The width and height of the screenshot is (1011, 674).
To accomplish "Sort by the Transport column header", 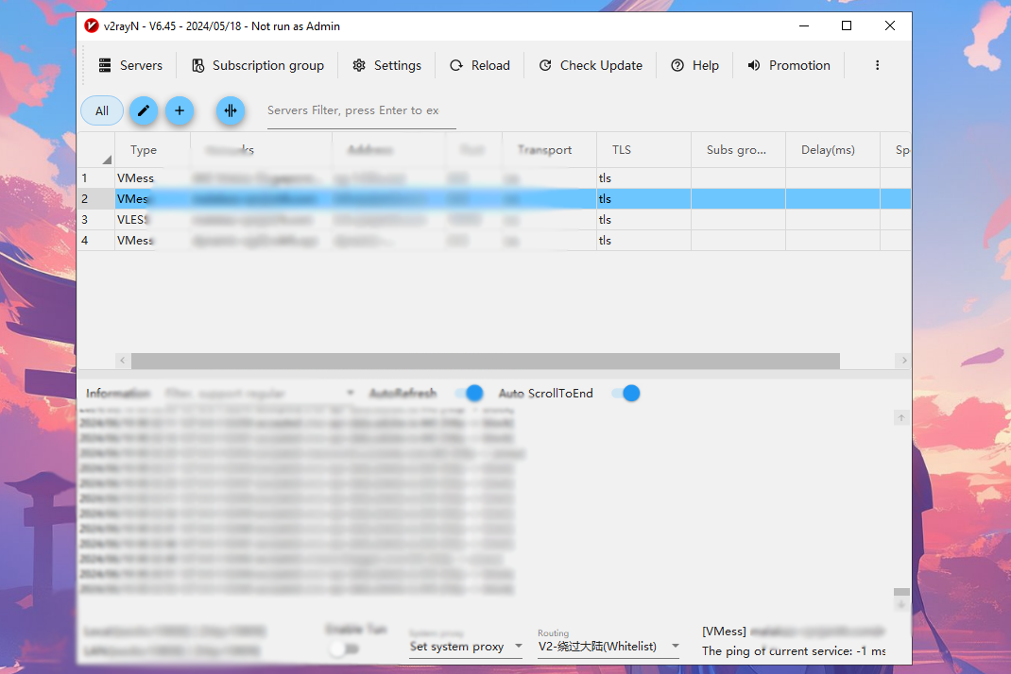I will tap(549, 149).
